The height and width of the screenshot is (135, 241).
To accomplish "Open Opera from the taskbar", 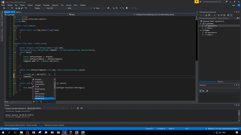I will (x=27, y=132).
